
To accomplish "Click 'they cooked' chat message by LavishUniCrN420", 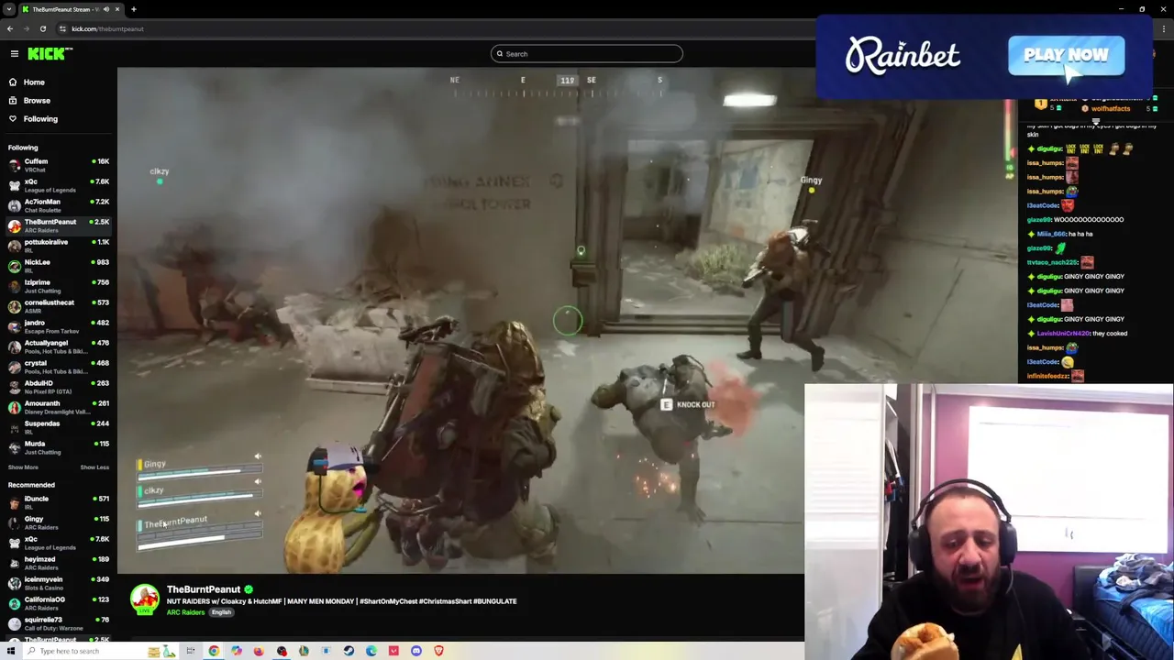I will coord(1110,334).
